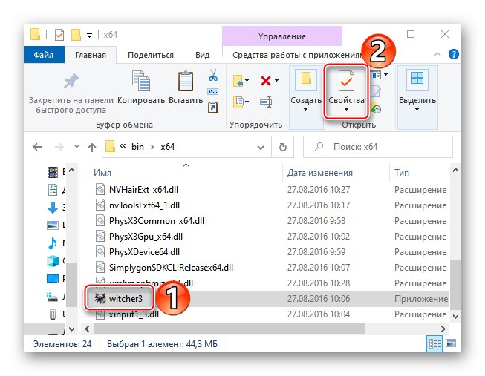Select NVHairExt_x64.dll file
This screenshot has width=485, height=376.
[143, 190]
